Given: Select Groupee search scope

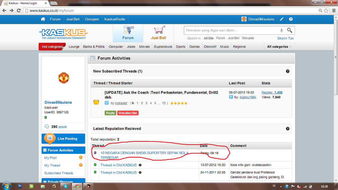Looking at the screenshot, I should (248, 38).
